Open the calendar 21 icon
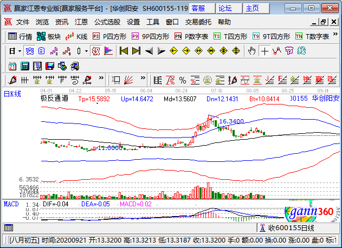 (x=12, y=66)
